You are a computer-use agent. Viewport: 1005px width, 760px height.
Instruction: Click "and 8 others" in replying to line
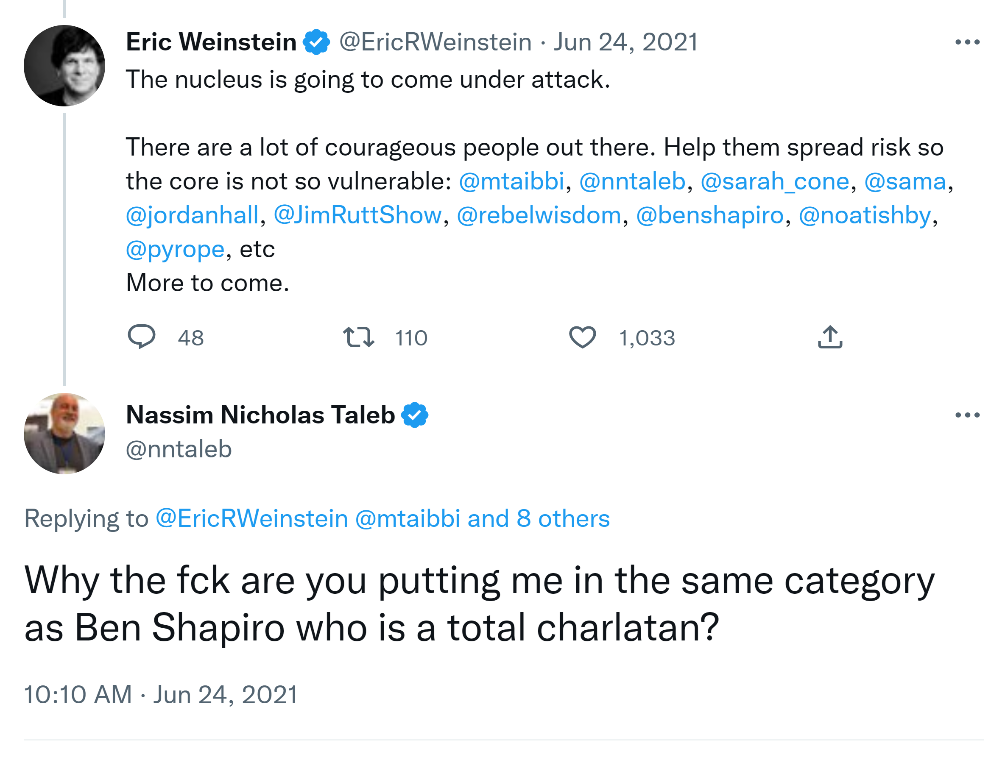(539, 518)
